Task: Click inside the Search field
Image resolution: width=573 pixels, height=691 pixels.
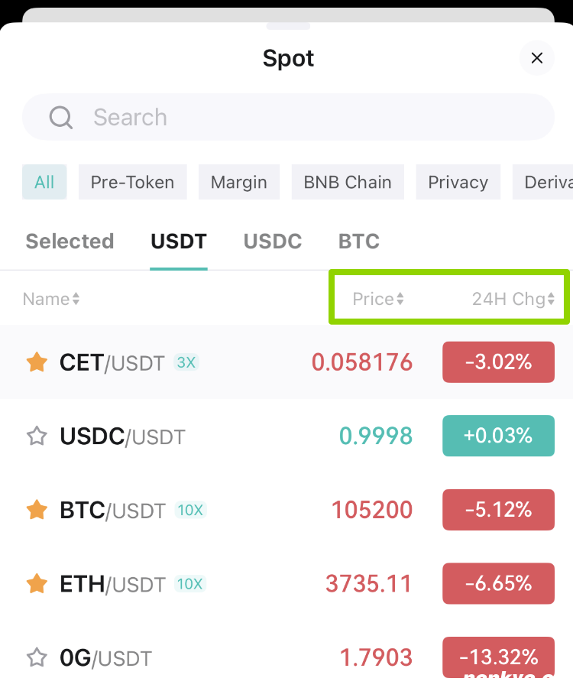Action: 288,117
